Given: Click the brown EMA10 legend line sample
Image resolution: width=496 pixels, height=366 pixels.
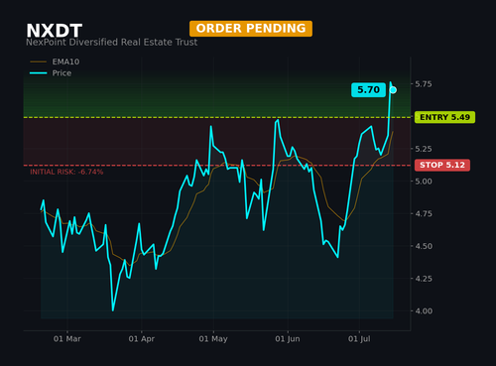Looking at the screenshot, I should click(x=39, y=61).
